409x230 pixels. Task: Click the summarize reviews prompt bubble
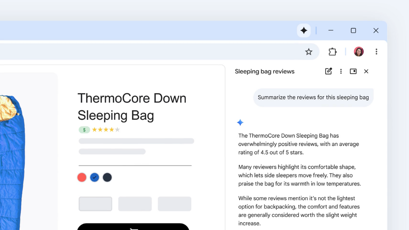click(313, 97)
